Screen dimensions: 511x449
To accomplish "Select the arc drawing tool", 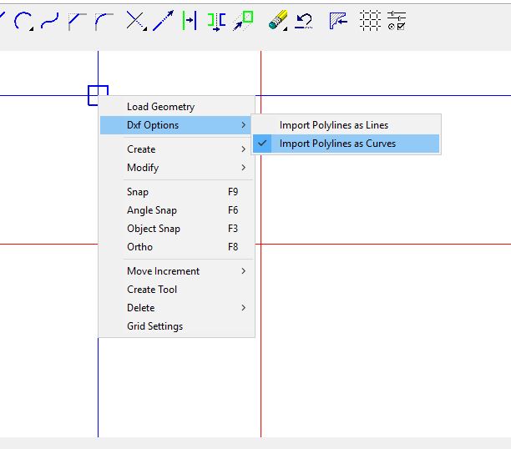I will (23, 21).
